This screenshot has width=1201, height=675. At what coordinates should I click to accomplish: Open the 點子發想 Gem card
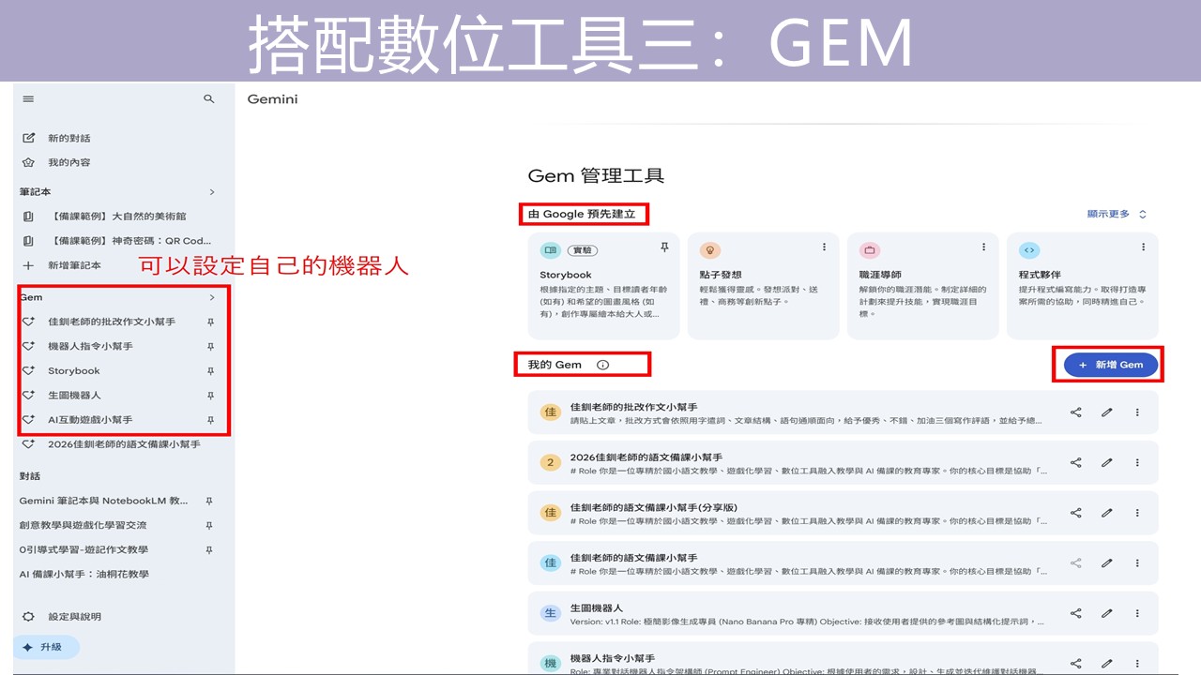pyautogui.click(x=763, y=286)
